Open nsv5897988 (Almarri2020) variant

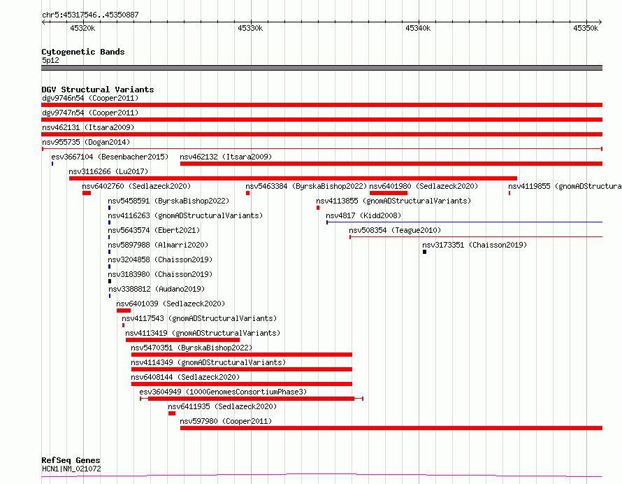coord(158,245)
